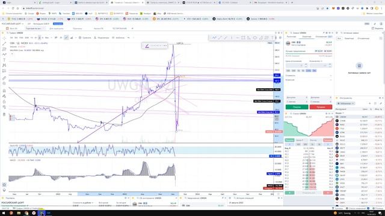Select the ruler measurement tool
The width and height of the screenshot is (385, 216).
(x=4, y=78)
